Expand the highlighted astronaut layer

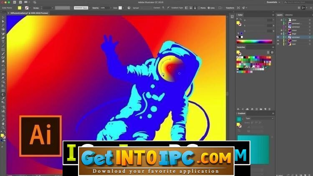pos(285,37)
